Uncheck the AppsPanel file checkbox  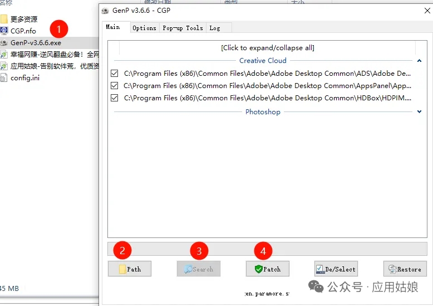[115, 86]
